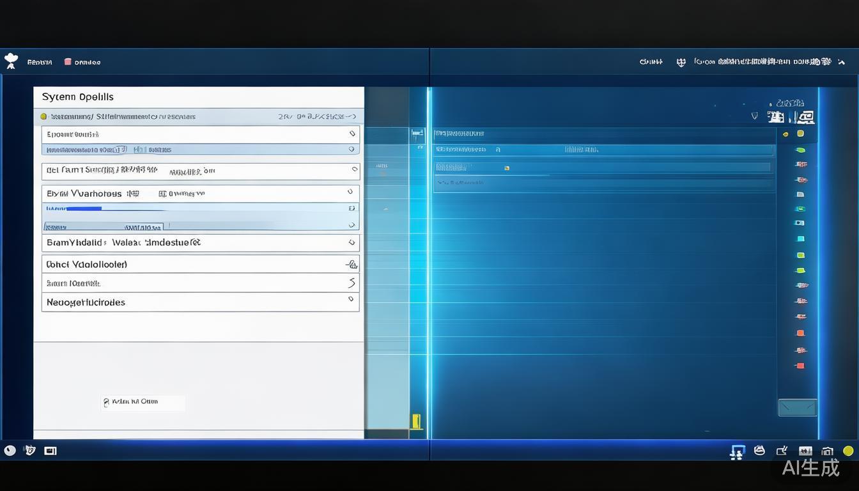Click the round clock icon in bottom-left taskbar

pyautogui.click(x=10, y=451)
